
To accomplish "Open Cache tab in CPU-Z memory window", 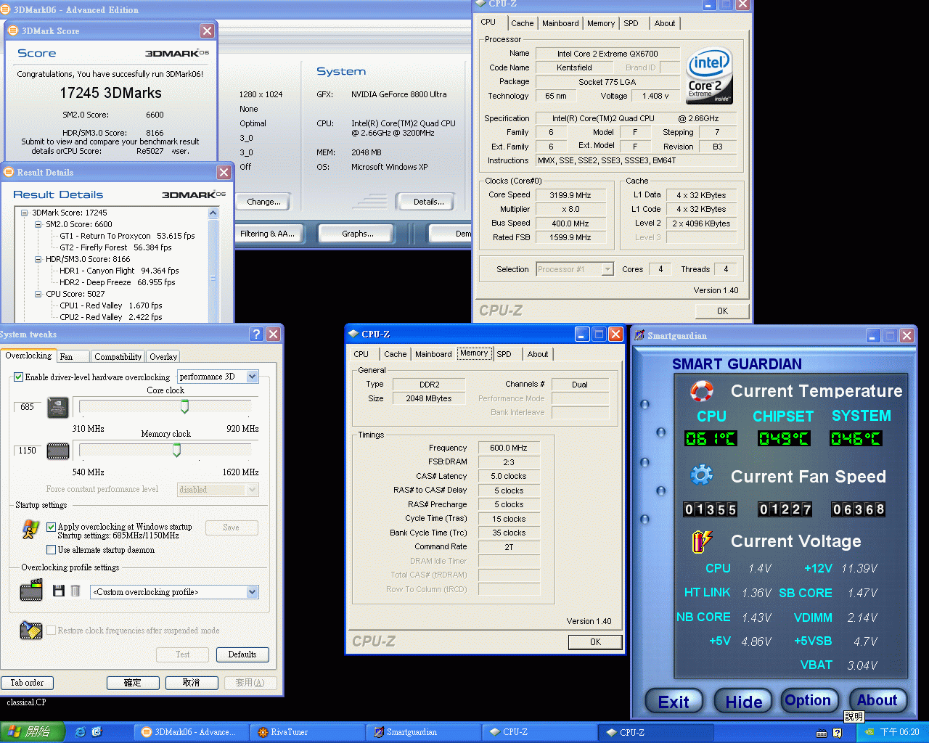I will click(395, 354).
